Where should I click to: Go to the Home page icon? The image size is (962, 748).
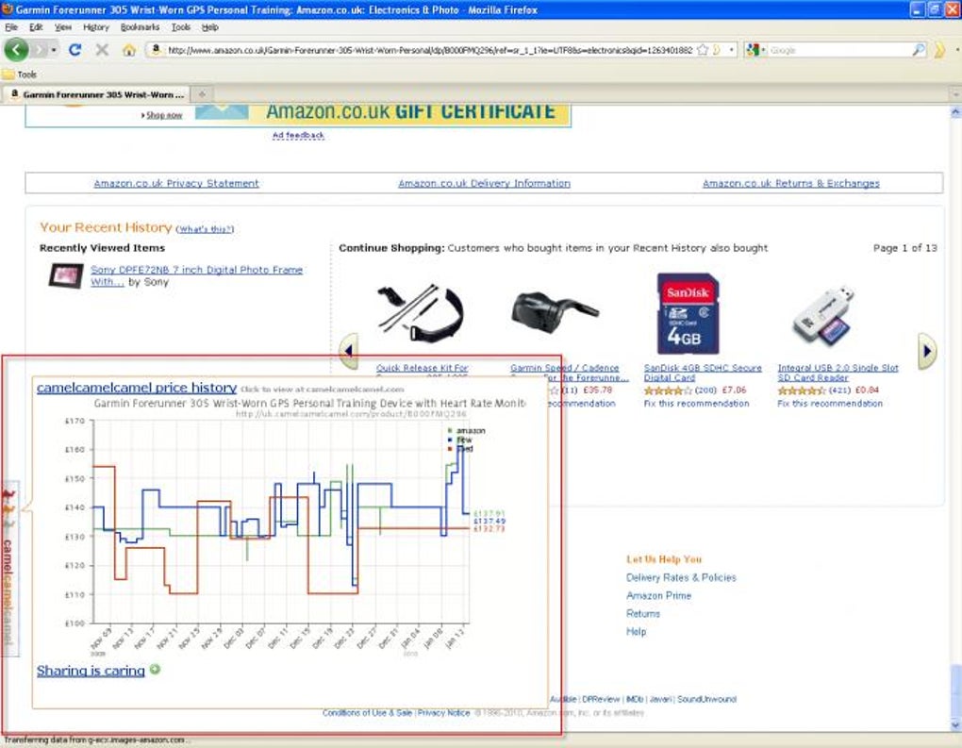tap(129, 50)
